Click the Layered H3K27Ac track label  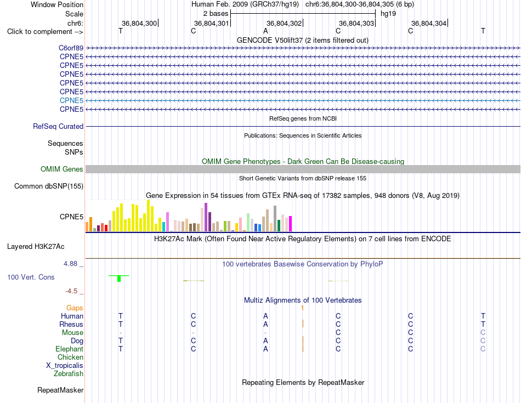point(36,247)
